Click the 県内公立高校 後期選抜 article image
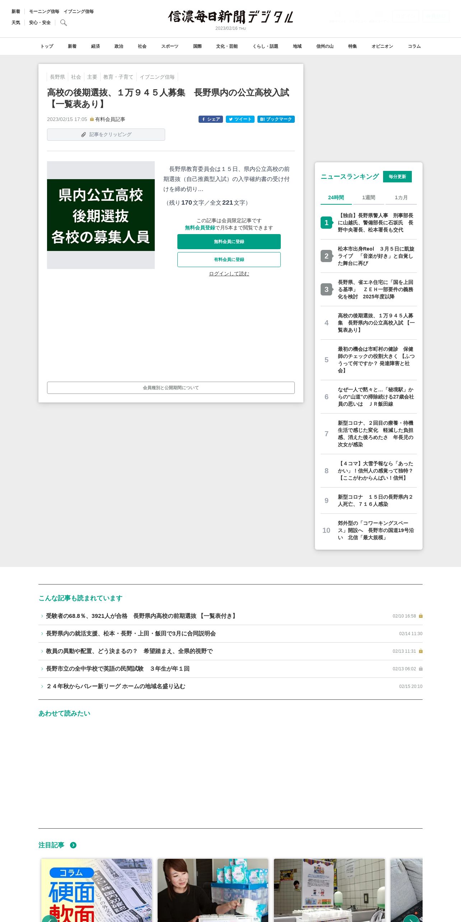The image size is (461, 922). 101,215
